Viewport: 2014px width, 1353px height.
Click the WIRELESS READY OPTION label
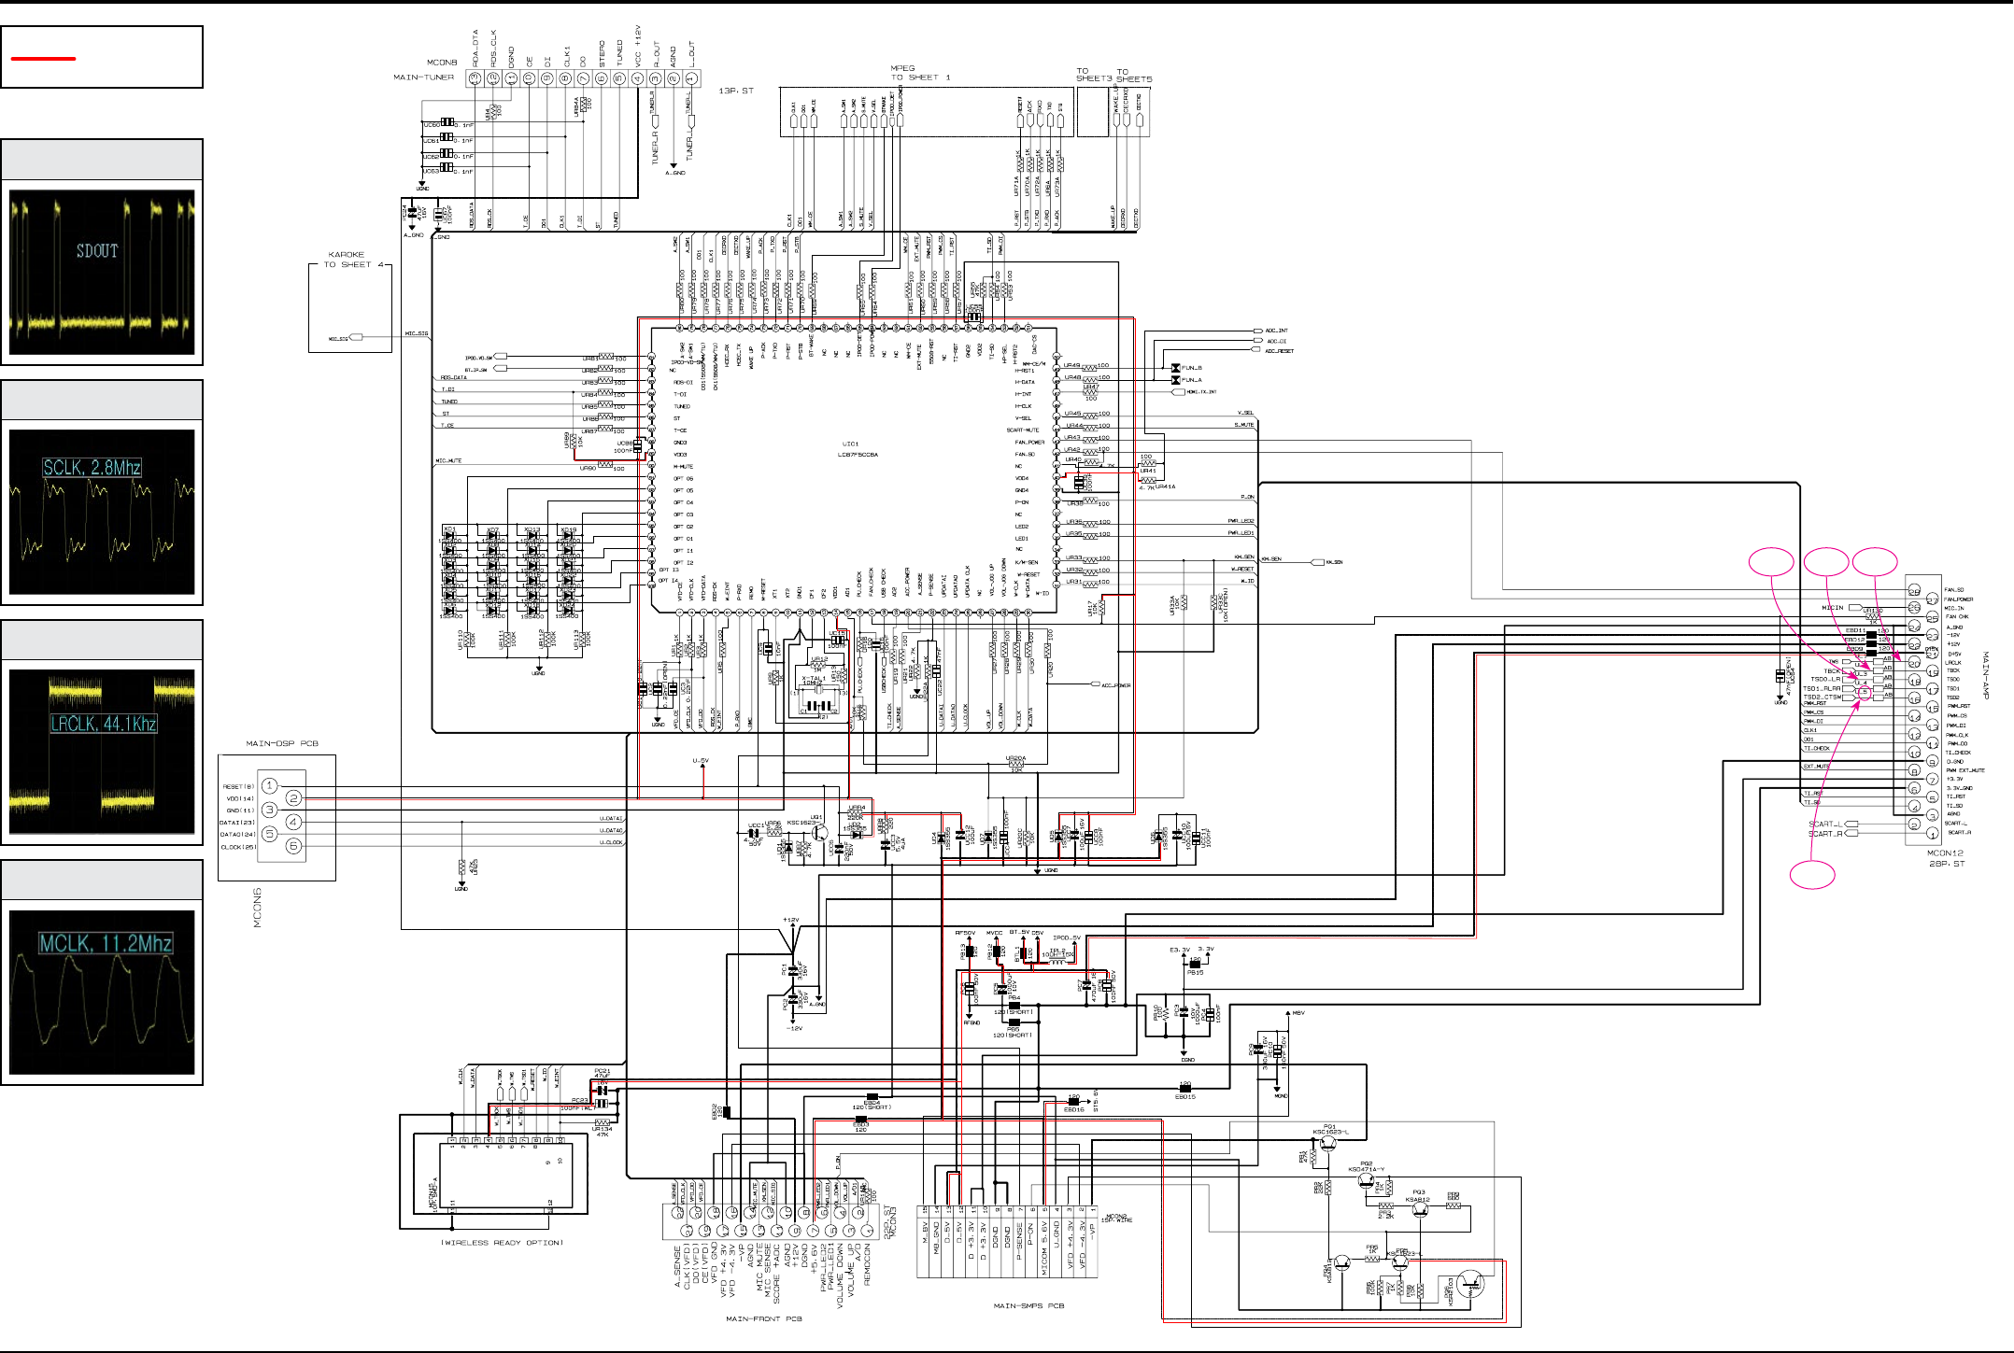tap(503, 1243)
